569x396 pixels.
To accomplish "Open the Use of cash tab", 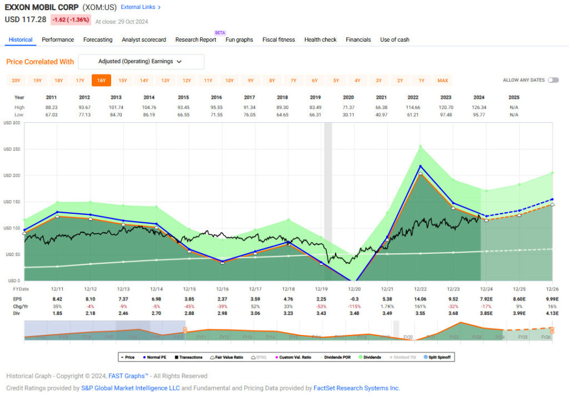I will [395, 39].
